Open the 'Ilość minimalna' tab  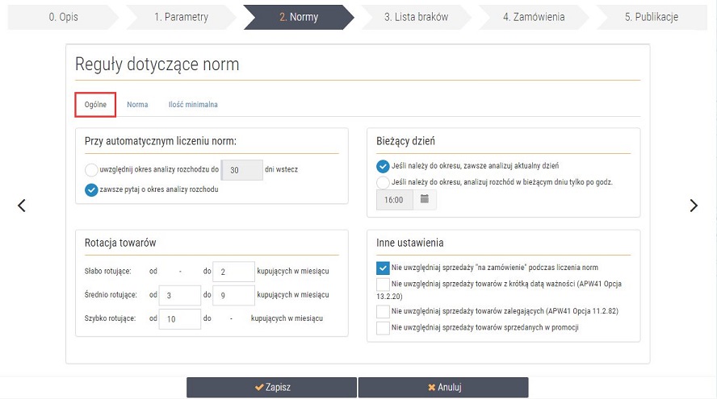pyautogui.click(x=193, y=105)
